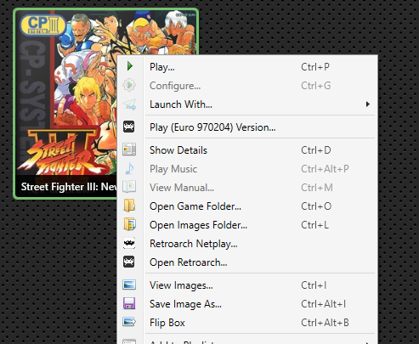Click the Retroarch Netplay icon

[x=129, y=243]
